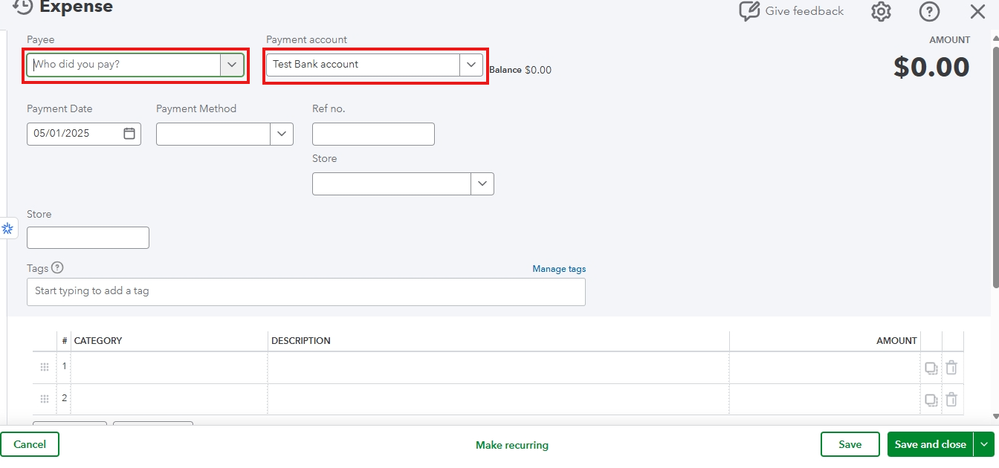Image resolution: width=999 pixels, height=468 pixels.
Task: Cancel the expense
Action: [x=30, y=444]
